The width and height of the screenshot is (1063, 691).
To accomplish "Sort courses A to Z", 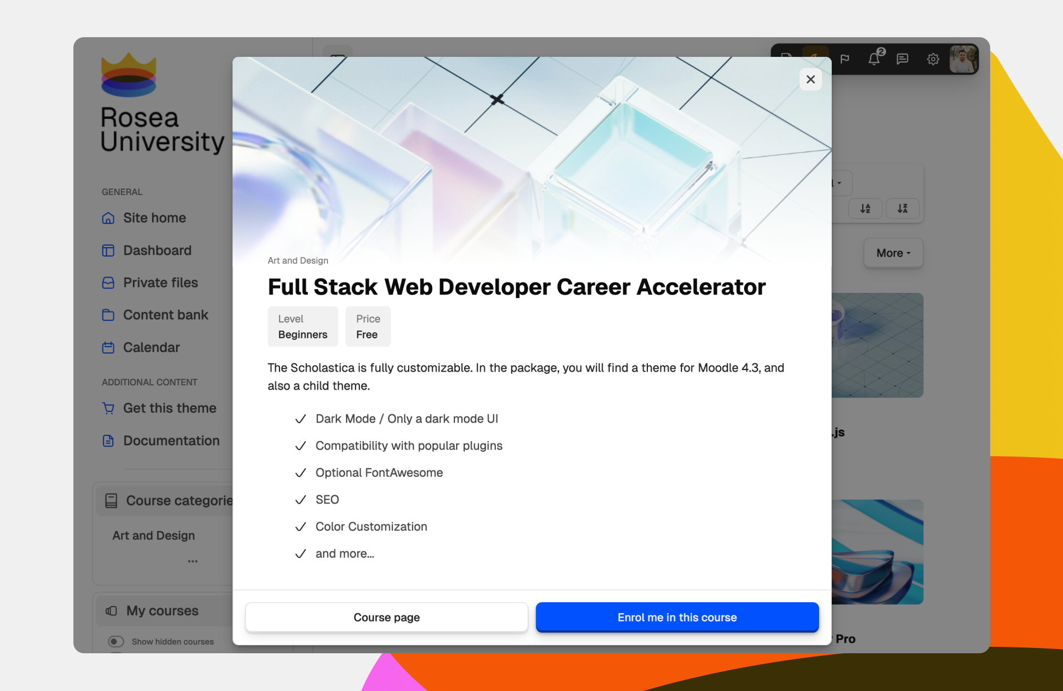I will pos(865,208).
